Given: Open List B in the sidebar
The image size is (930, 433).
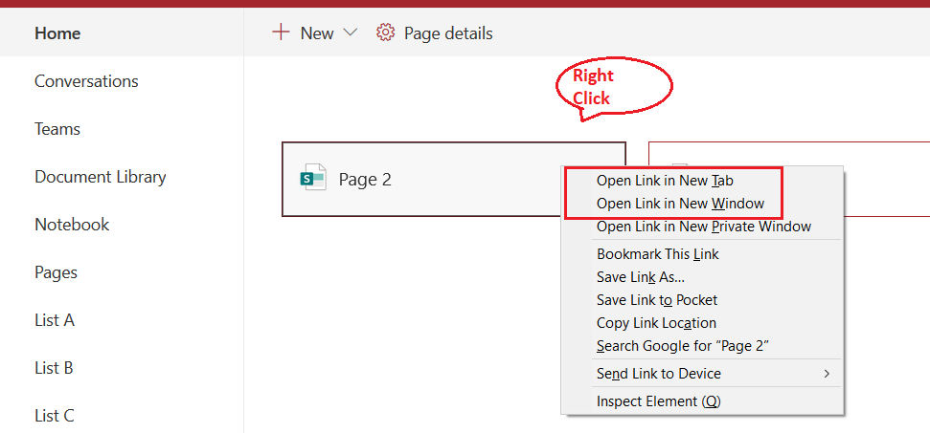Looking at the screenshot, I should click(x=54, y=369).
